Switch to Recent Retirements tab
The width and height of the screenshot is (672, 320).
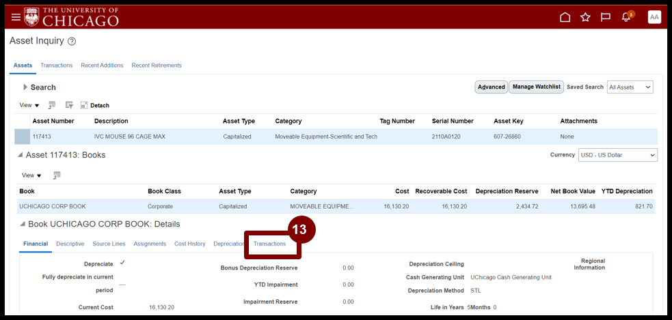pos(157,66)
